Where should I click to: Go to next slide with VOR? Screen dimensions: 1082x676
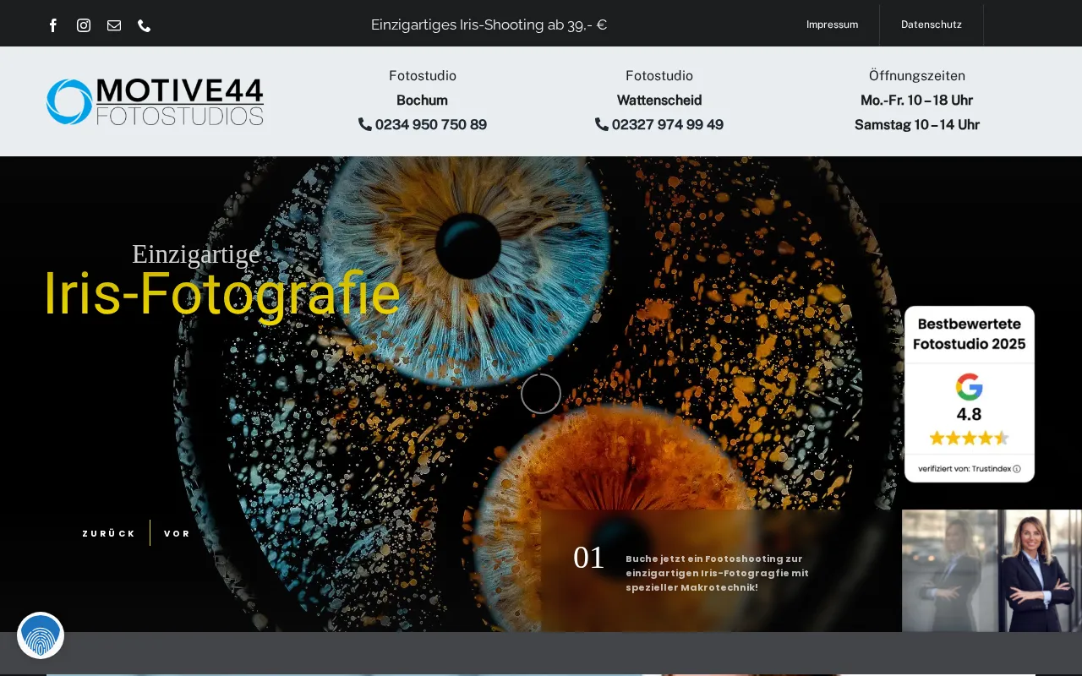(178, 534)
